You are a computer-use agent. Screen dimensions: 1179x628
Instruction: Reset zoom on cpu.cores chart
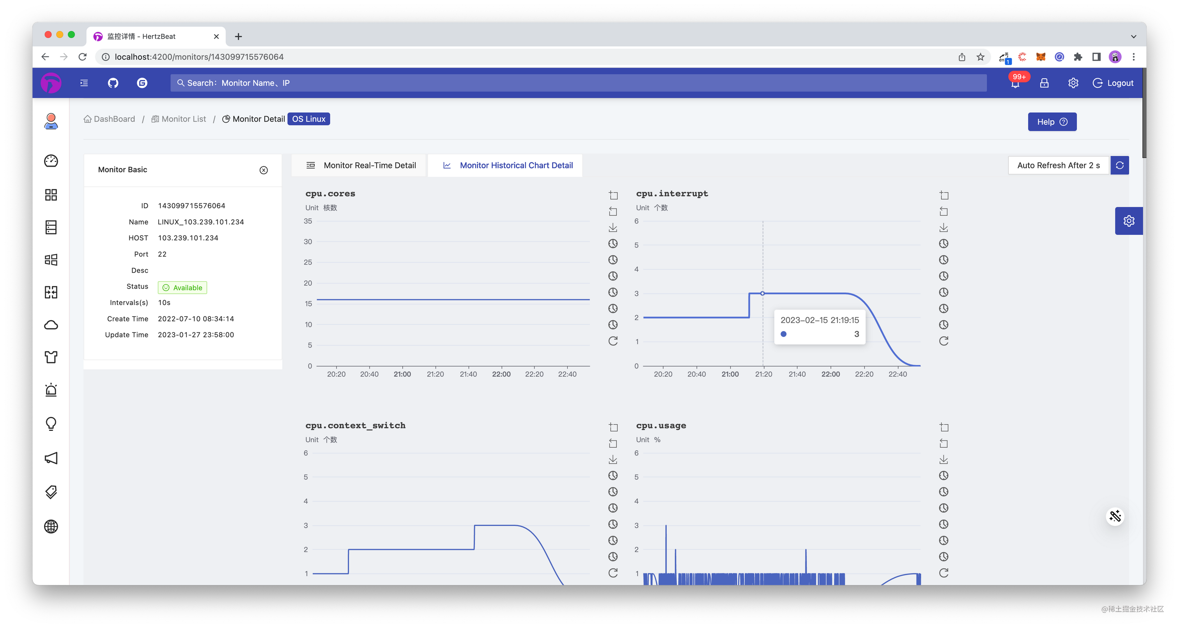[613, 211]
